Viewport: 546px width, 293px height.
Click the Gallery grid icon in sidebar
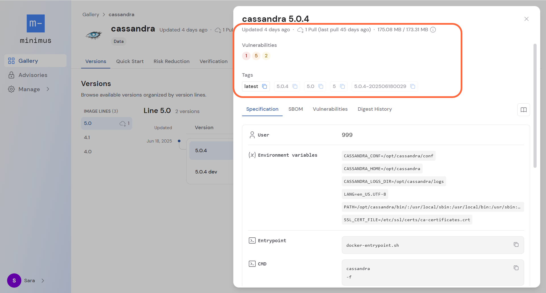pos(11,61)
